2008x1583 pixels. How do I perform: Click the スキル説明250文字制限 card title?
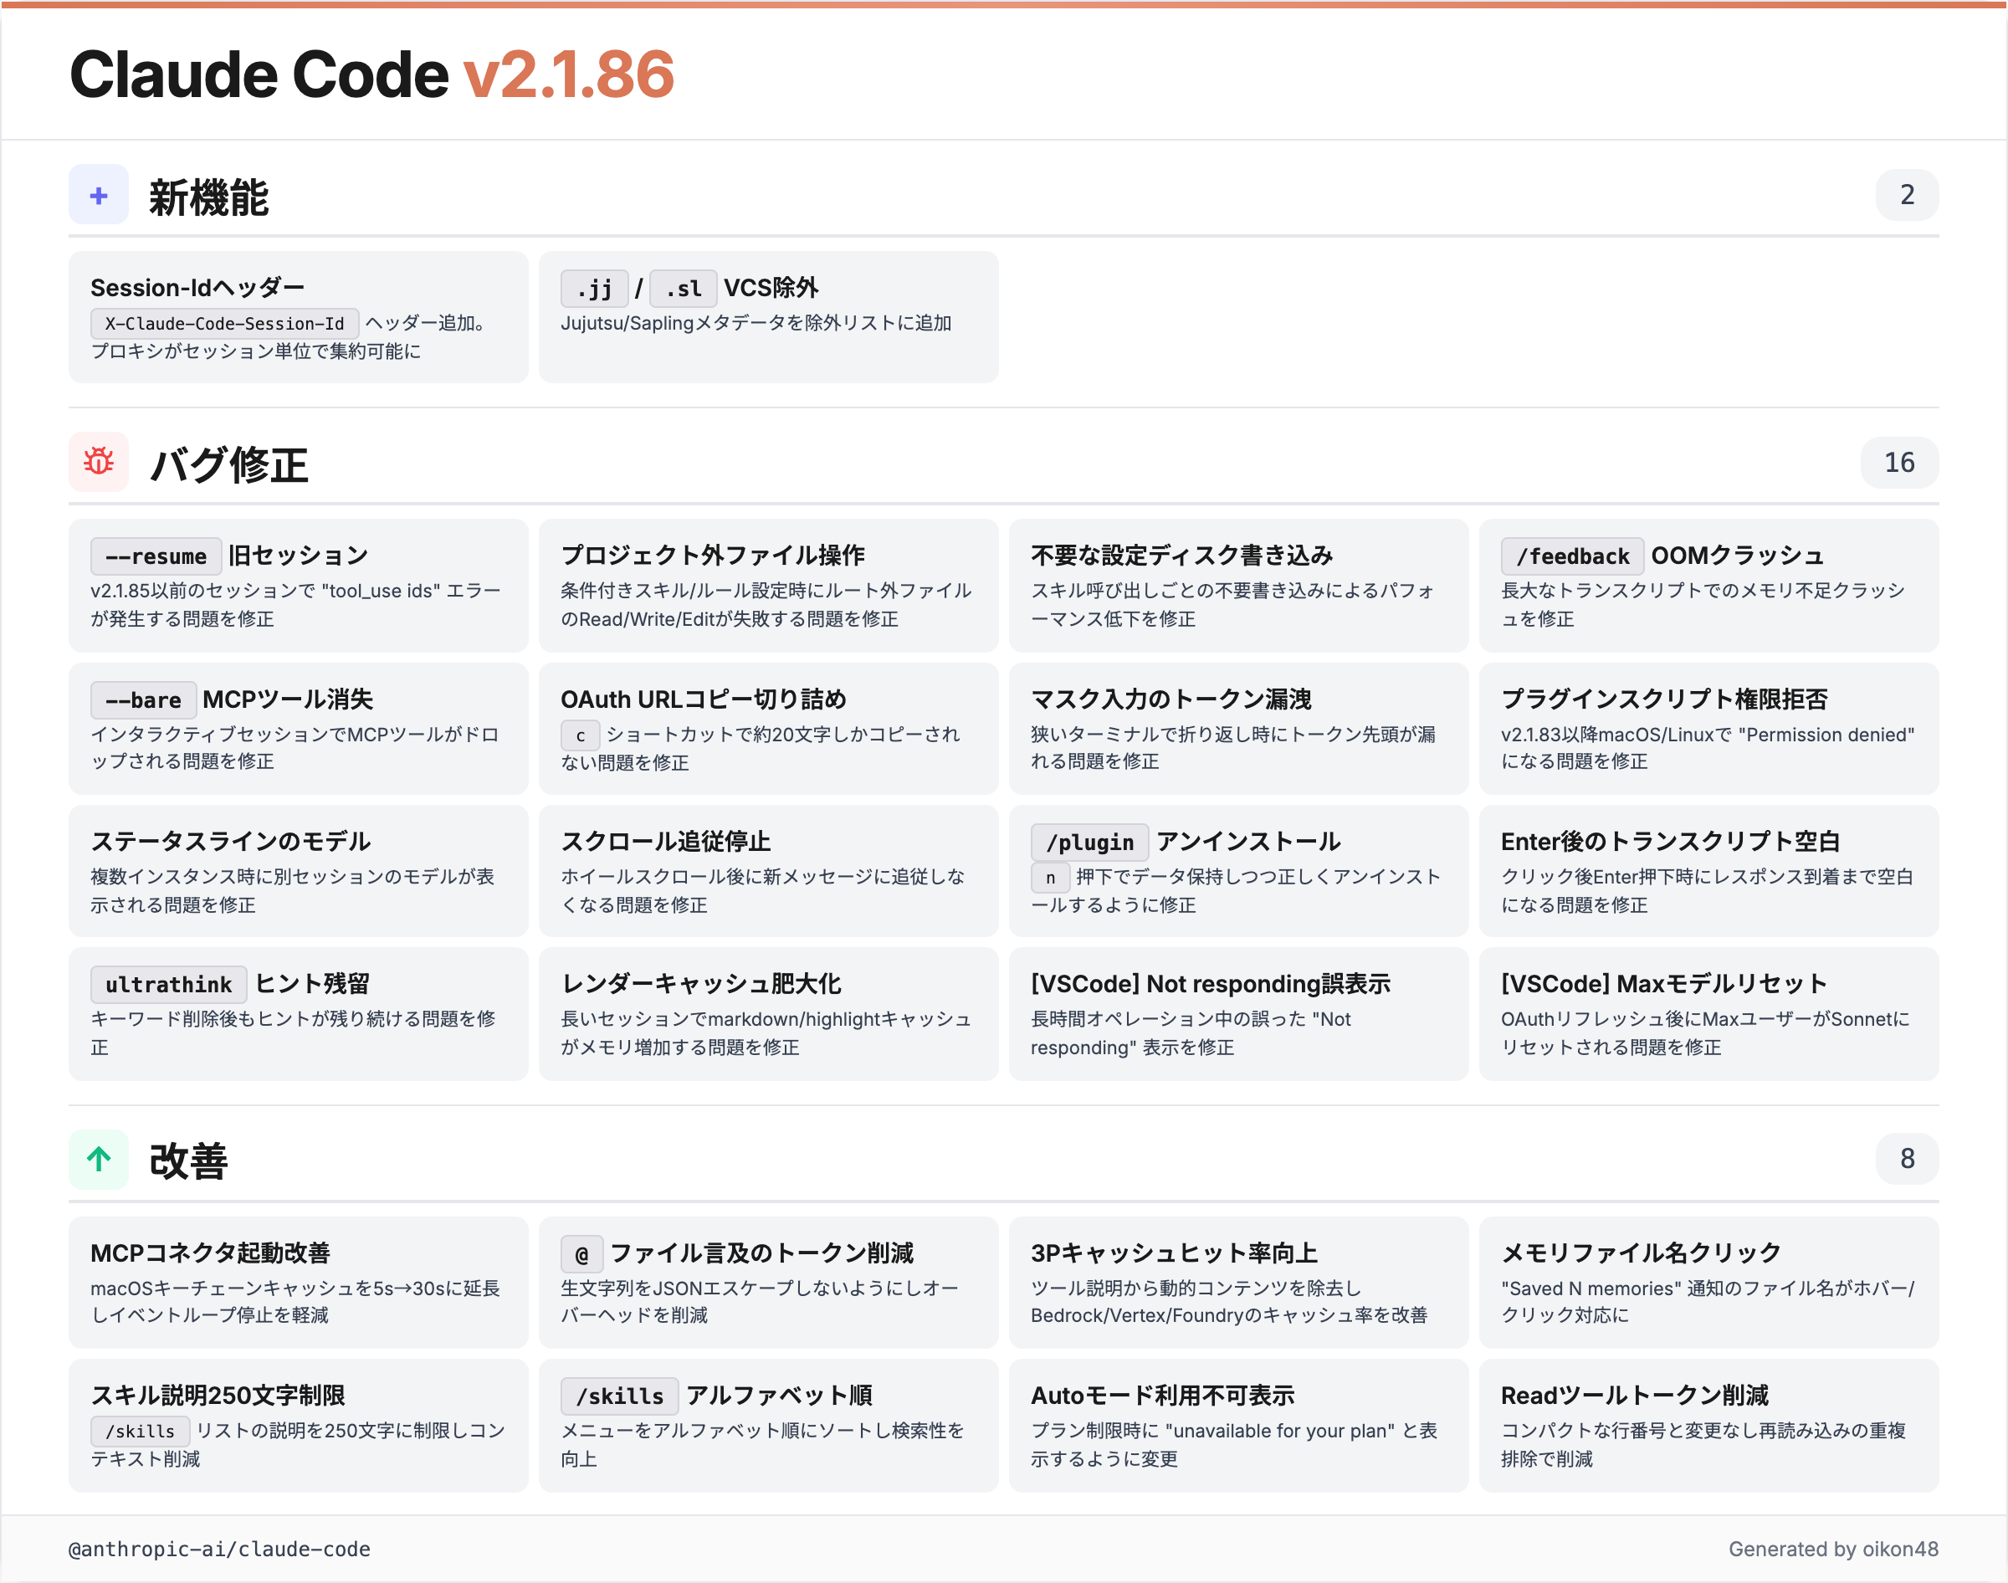click(x=218, y=1395)
